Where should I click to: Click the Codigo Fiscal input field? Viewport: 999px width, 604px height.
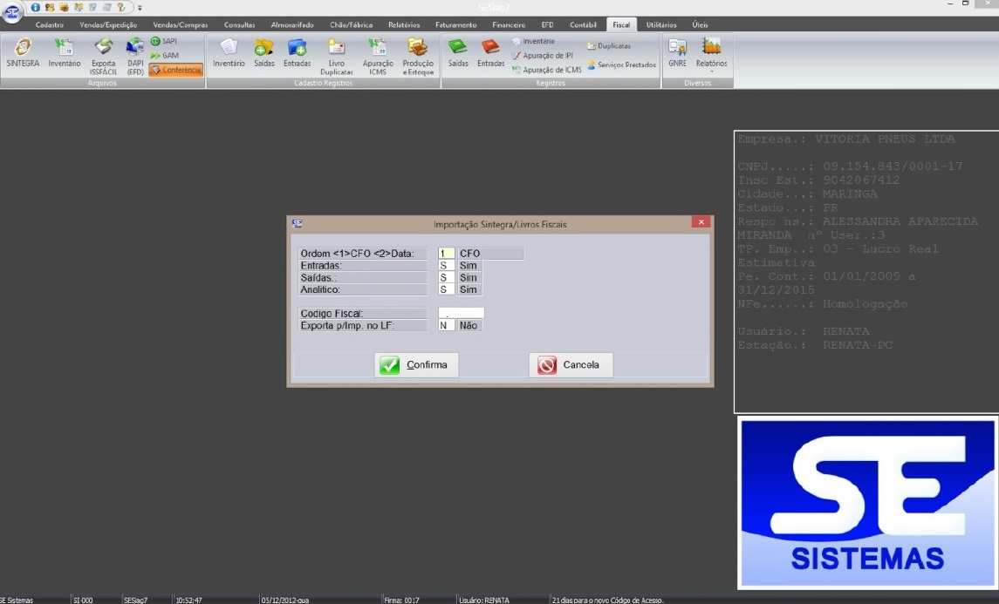click(x=461, y=313)
